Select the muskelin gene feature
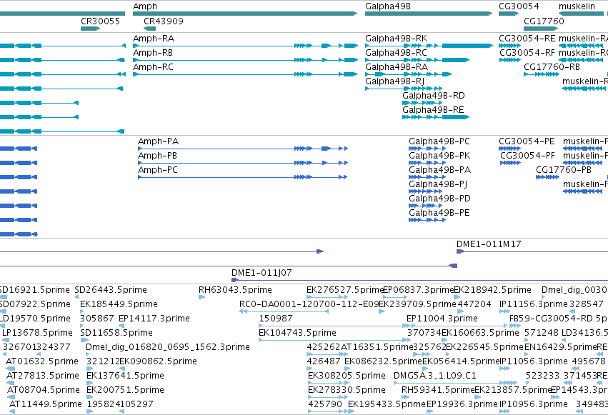The height and width of the screenshot is (415, 608). 582,14
